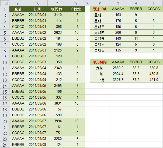
Task: Click the 平均檢閱 title cell
Action: coord(100,62)
